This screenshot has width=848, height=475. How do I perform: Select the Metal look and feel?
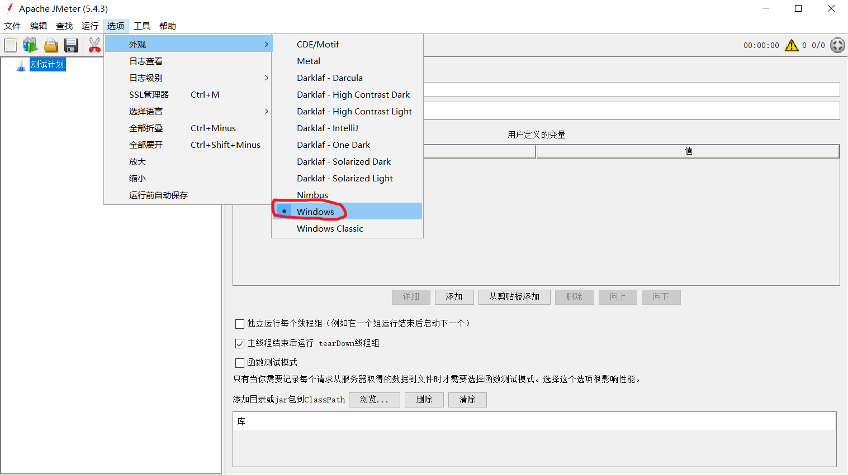(347, 61)
